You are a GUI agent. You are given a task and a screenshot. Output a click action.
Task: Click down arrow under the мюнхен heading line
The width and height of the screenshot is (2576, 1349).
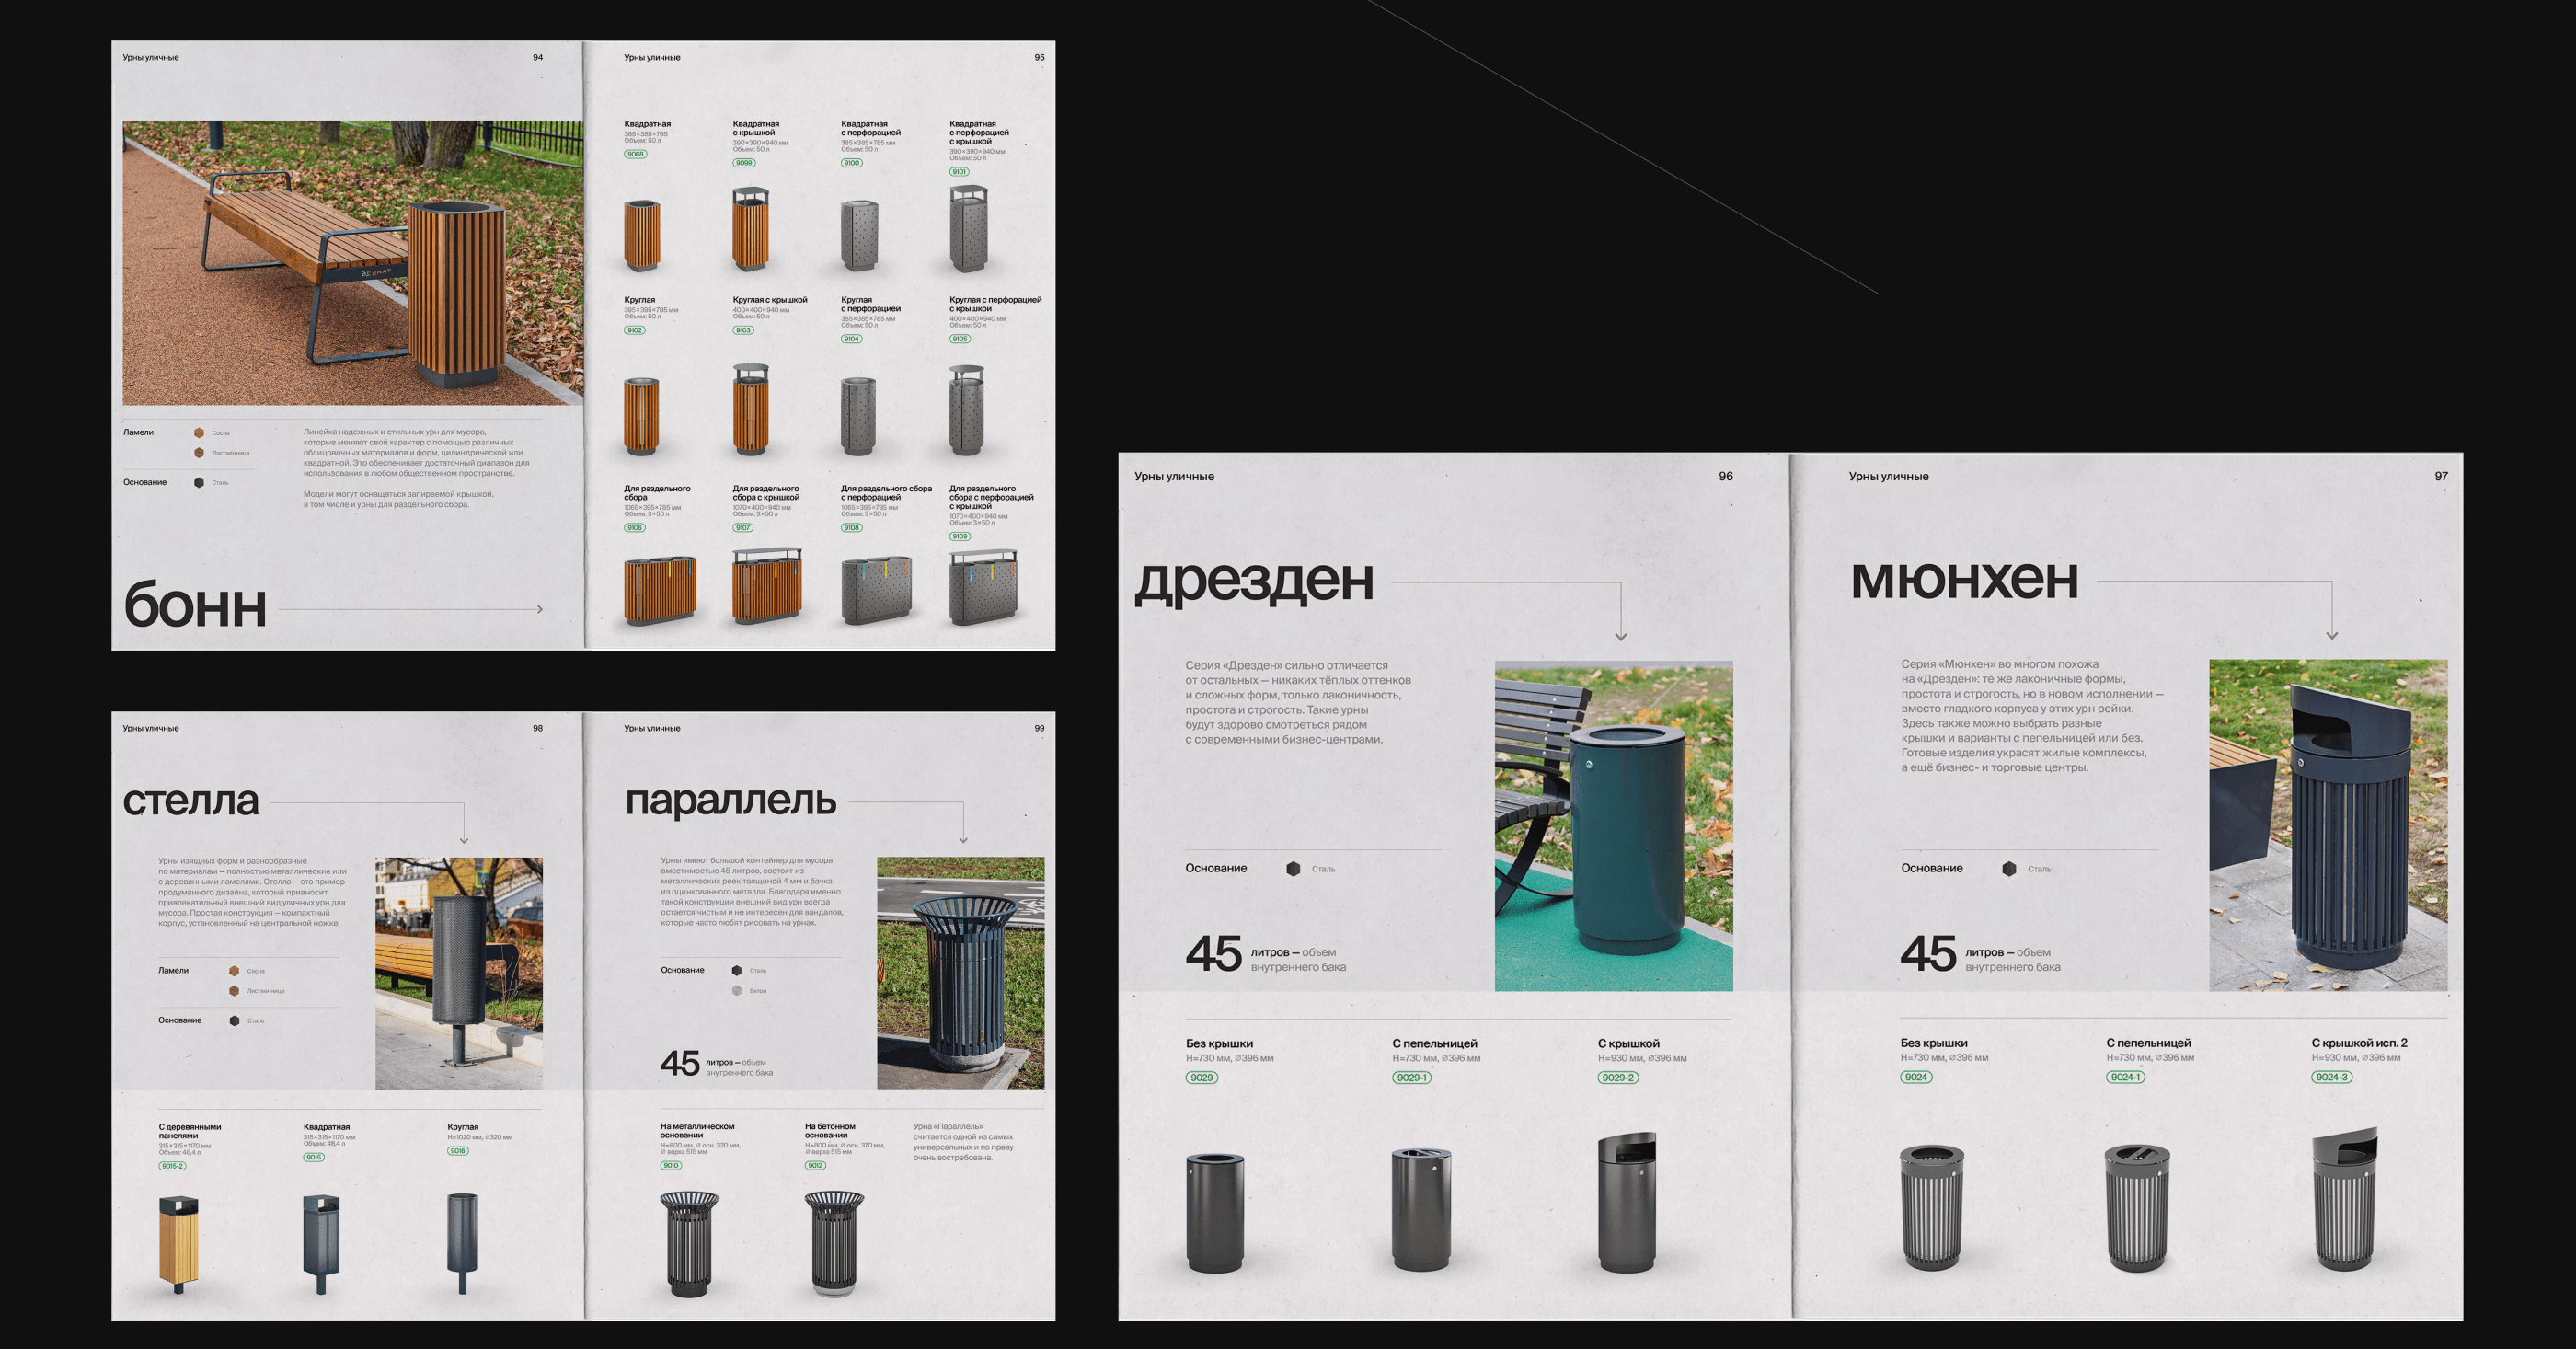(2332, 635)
